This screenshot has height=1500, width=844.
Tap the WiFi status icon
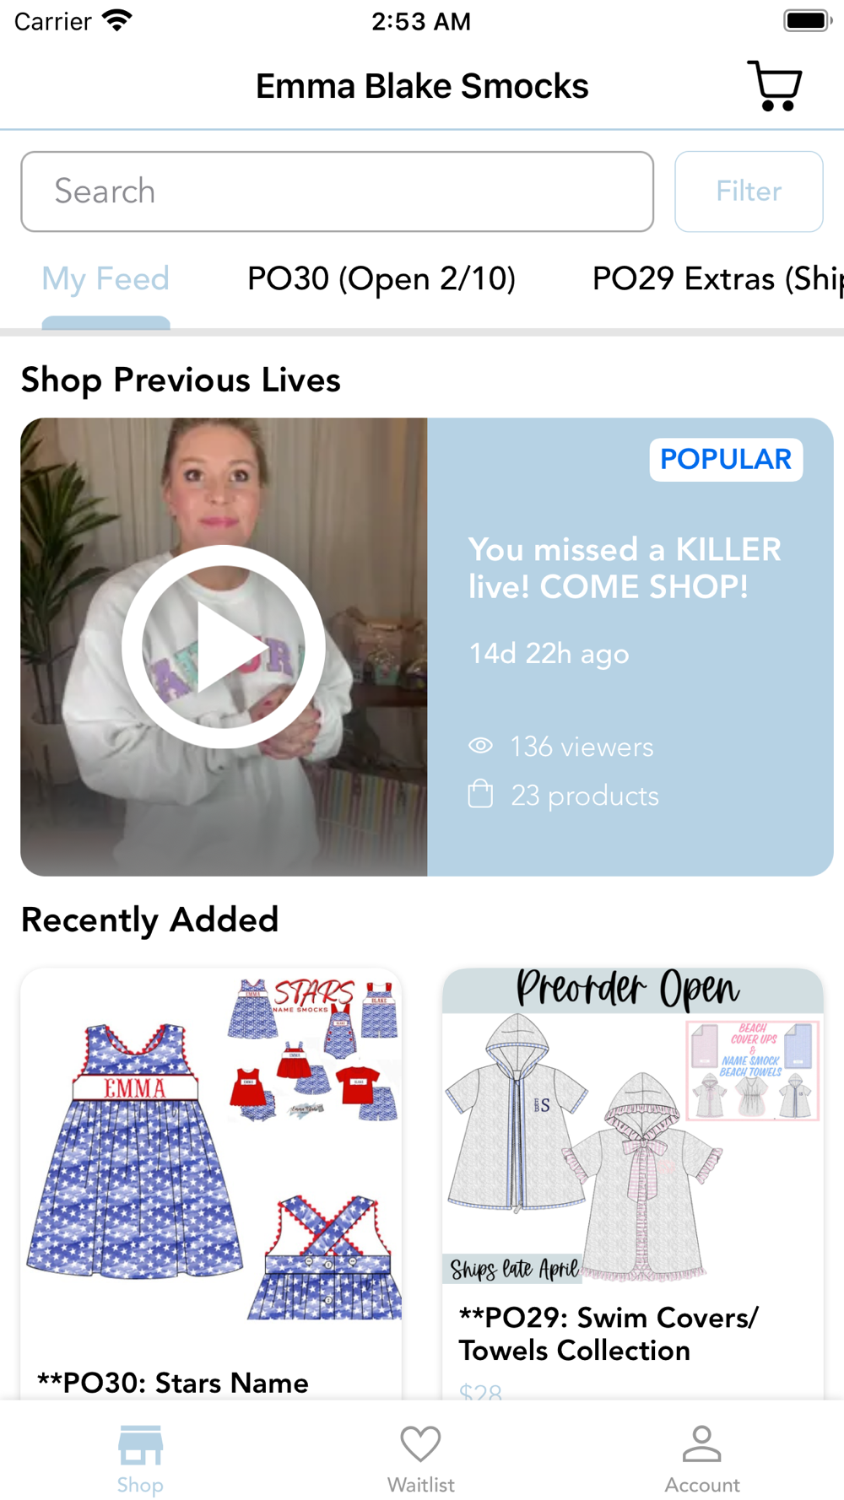click(117, 20)
